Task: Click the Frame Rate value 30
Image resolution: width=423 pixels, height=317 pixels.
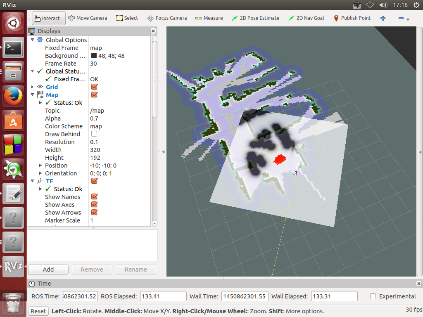Action: [93, 63]
